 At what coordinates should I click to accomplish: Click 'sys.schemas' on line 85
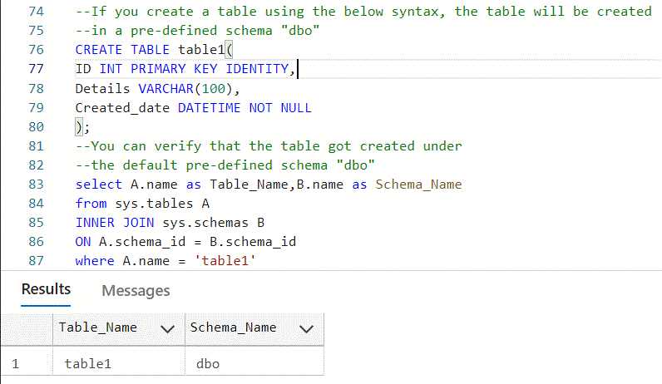click(x=205, y=223)
